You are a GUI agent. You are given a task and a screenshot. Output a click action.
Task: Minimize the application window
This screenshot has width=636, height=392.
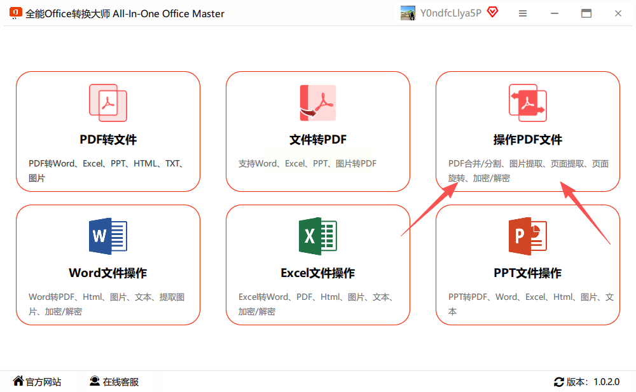coord(555,13)
